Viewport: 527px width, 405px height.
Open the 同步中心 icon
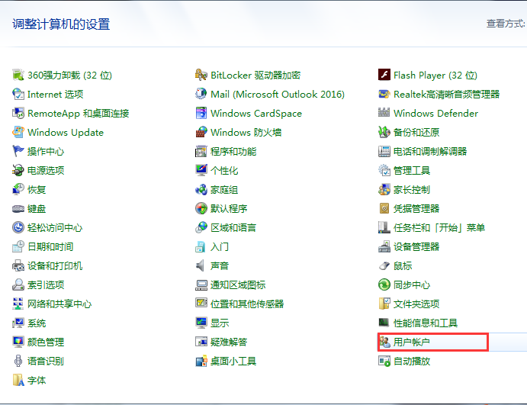point(384,285)
